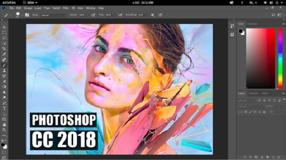This screenshot has width=286, height=160.
Task: Open the Filter menu
Action: pyautogui.click(x=66, y=8)
